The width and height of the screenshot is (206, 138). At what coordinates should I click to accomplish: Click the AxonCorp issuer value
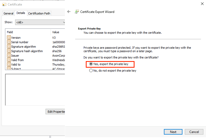pos(59,56)
